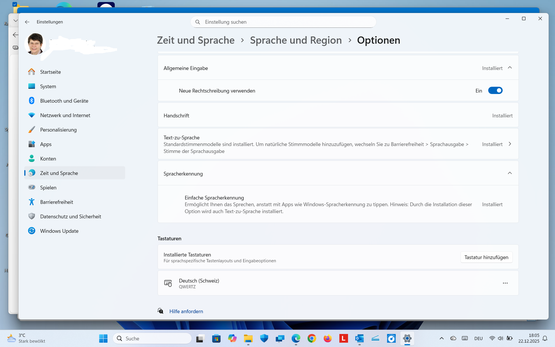
Task: Select the Einfache Spracherkennung entry
Action: [x=338, y=204]
